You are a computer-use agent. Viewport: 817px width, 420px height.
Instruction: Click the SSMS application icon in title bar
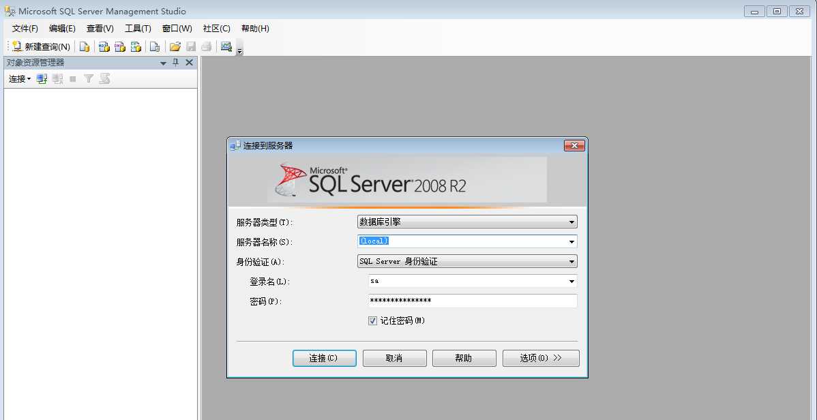click(10, 11)
